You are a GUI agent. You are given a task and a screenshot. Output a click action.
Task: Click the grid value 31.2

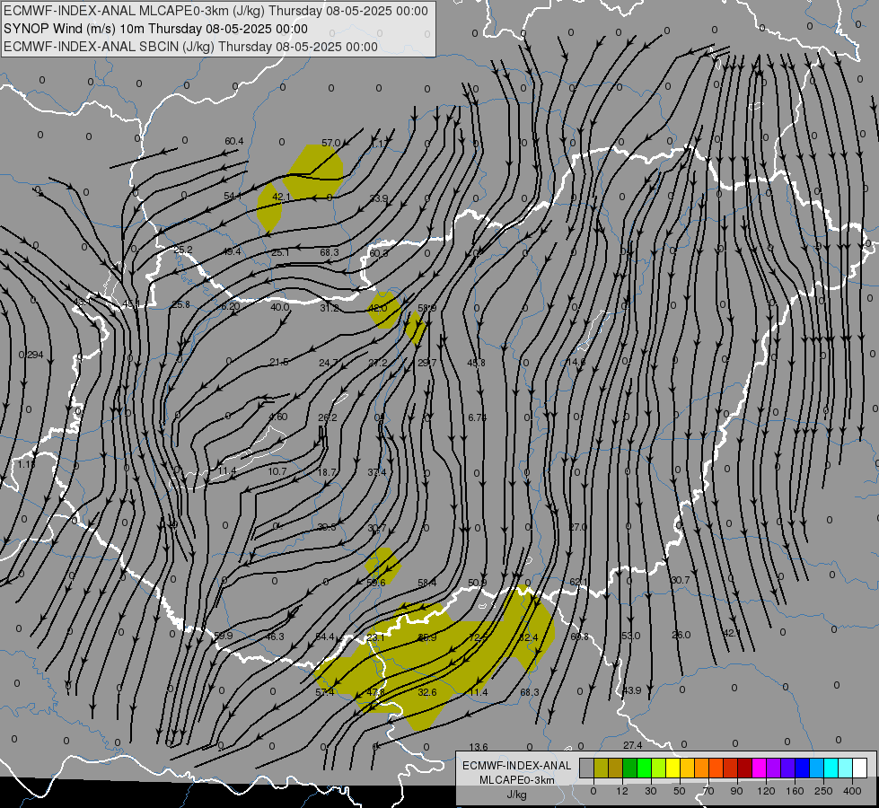(x=330, y=308)
